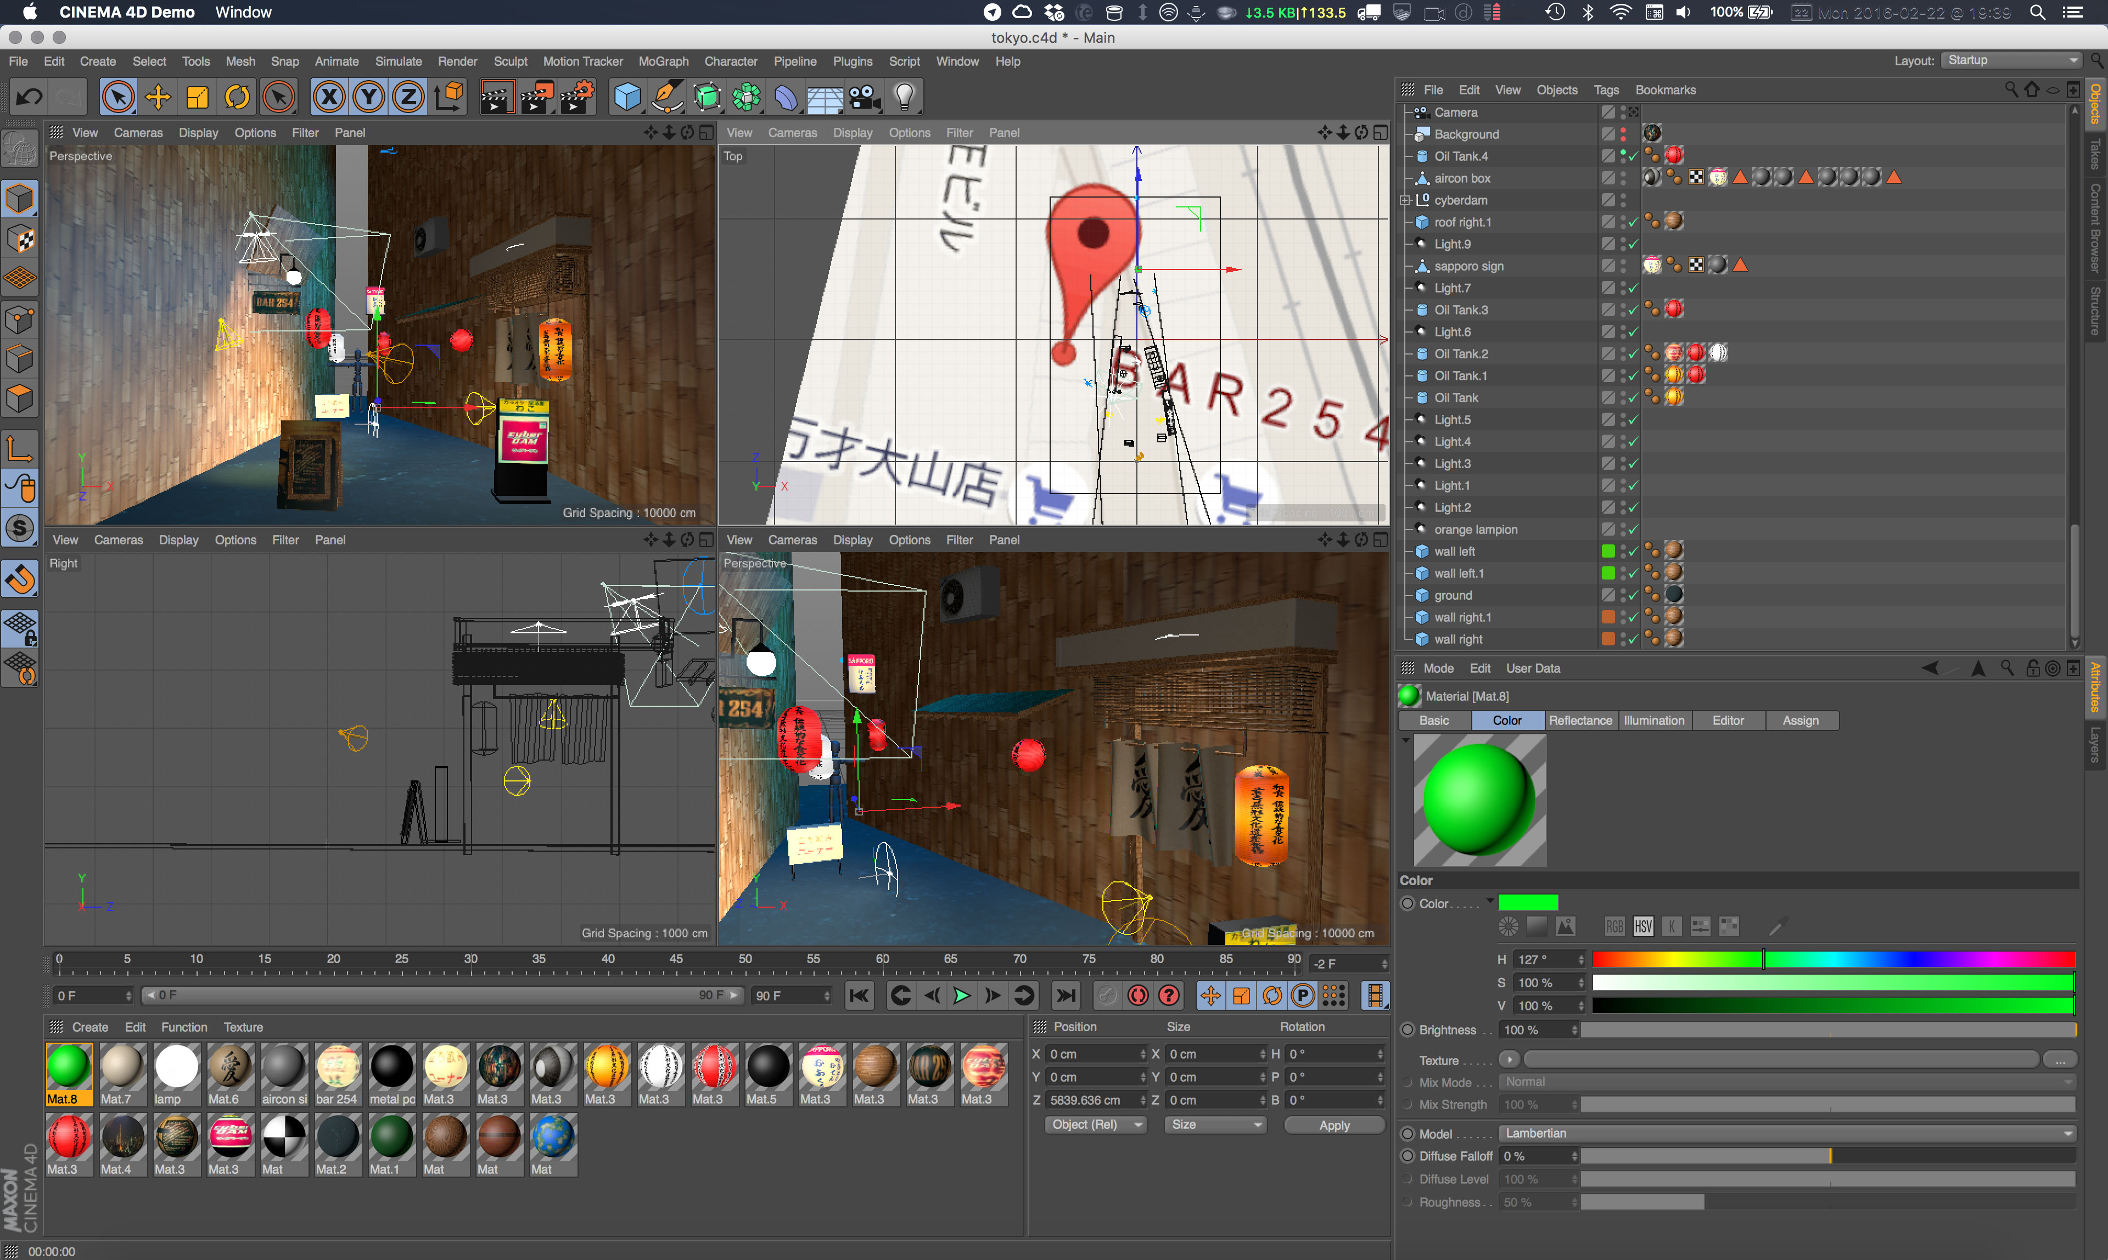Click the green Color swatch
The height and width of the screenshot is (1260, 2108).
pyautogui.click(x=1528, y=903)
